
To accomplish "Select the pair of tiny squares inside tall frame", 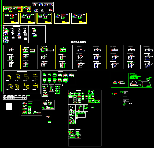I will click(93, 107).
